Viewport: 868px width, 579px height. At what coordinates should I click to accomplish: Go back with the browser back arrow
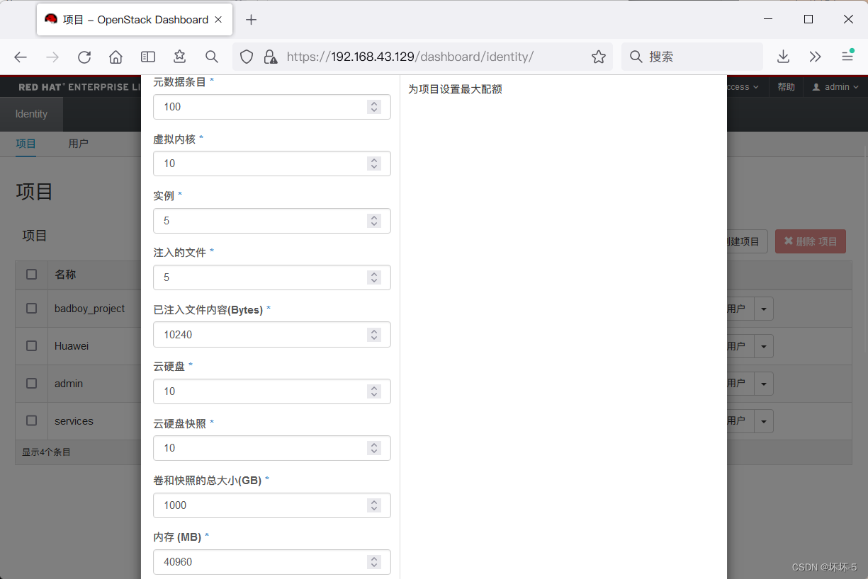[21, 57]
